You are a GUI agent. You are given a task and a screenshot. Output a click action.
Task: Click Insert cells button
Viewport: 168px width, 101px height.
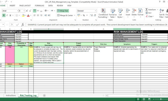128,13
